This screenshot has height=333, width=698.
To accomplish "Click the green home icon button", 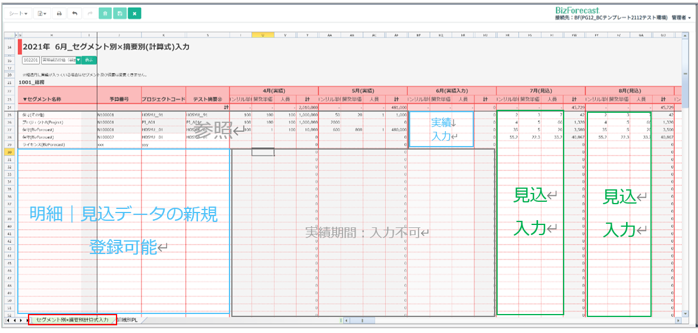I will click(105, 13).
